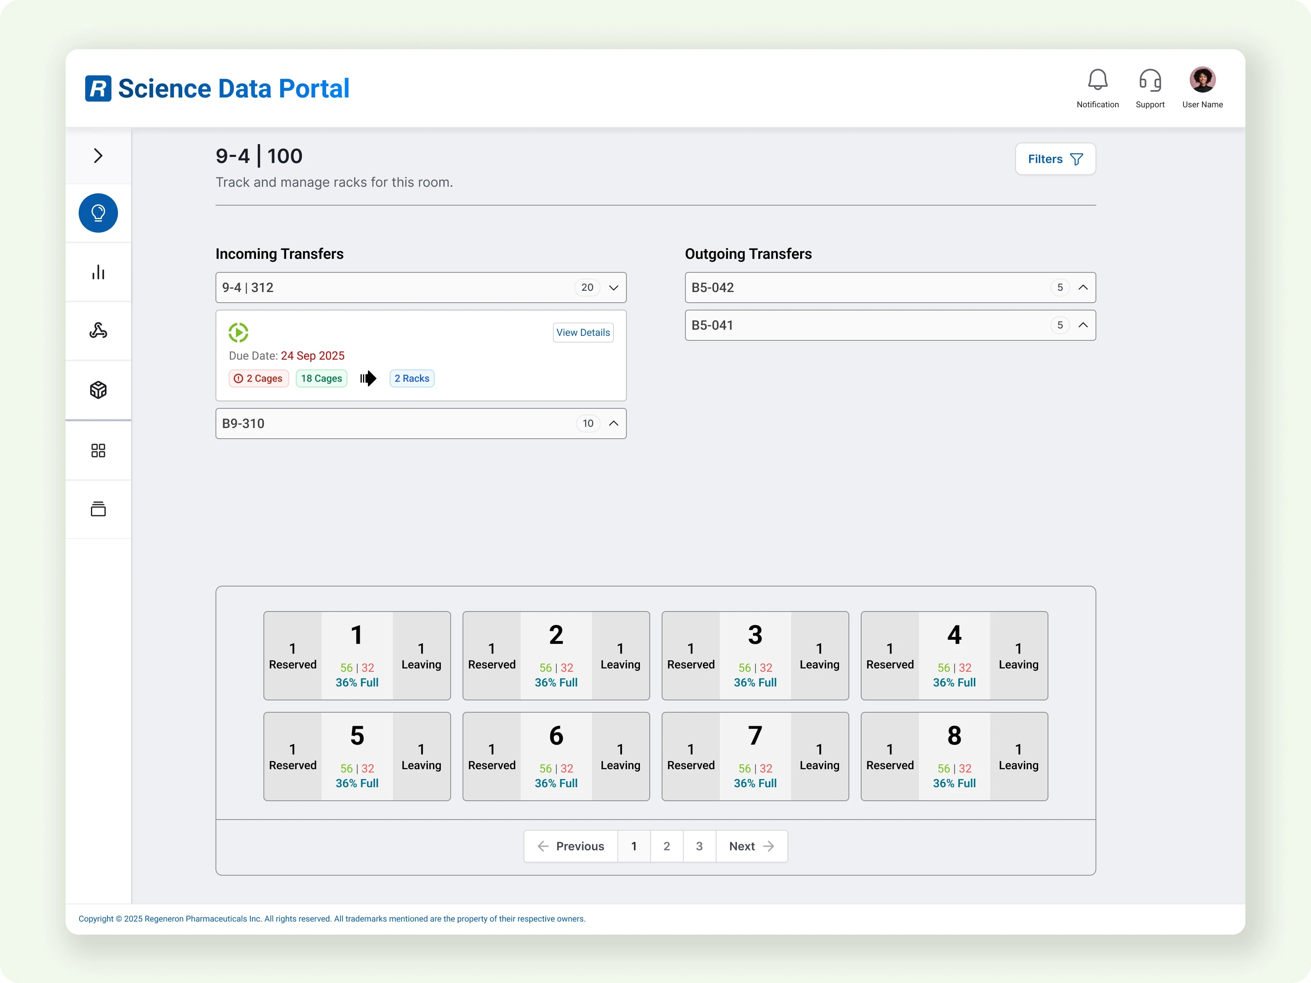Click the User Name avatar
1311x983 pixels.
click(x=1202, y=80)
